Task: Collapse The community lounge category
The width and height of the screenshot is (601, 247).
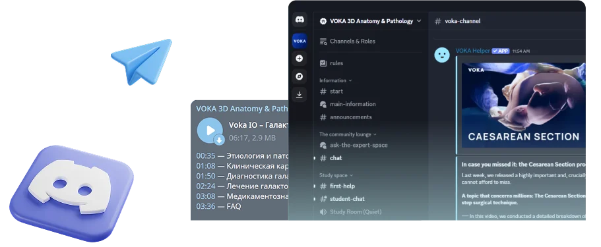Action: pyautogui.click(x=348, y=134)
